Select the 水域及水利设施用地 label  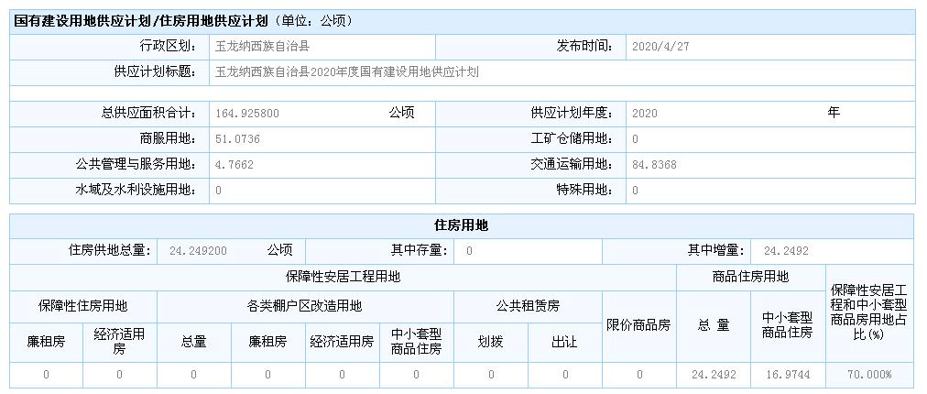coord(136,190)
